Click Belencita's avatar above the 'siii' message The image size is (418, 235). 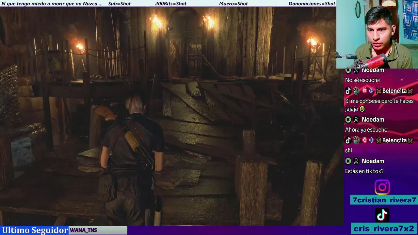(356, 140)
